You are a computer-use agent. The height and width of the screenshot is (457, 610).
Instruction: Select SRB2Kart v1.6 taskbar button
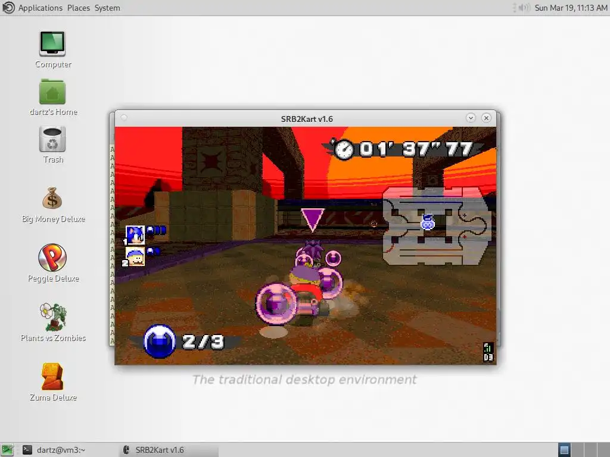point(169,450)
